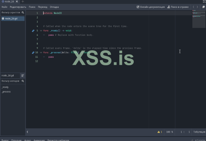Image resolution: width=206 pixels, height=141 pixels.
Task: Click the 1 : 1 cursor position
Action: [x=185, y=132]
